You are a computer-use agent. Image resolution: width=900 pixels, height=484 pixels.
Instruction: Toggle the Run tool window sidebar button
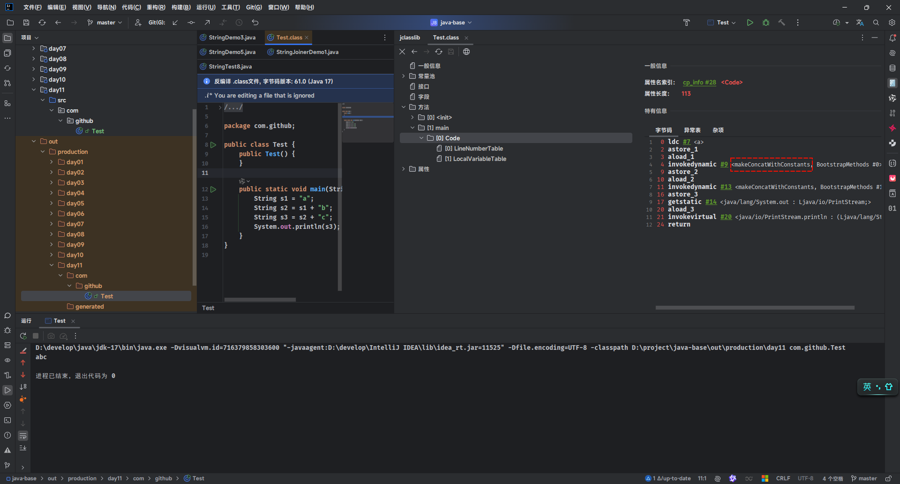[x=7, y=390]
